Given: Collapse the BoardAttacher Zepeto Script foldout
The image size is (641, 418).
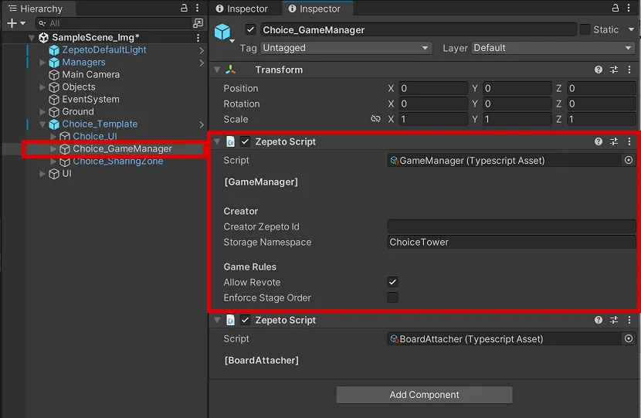Looking at the screenshot, I should [x=217, y=320].
